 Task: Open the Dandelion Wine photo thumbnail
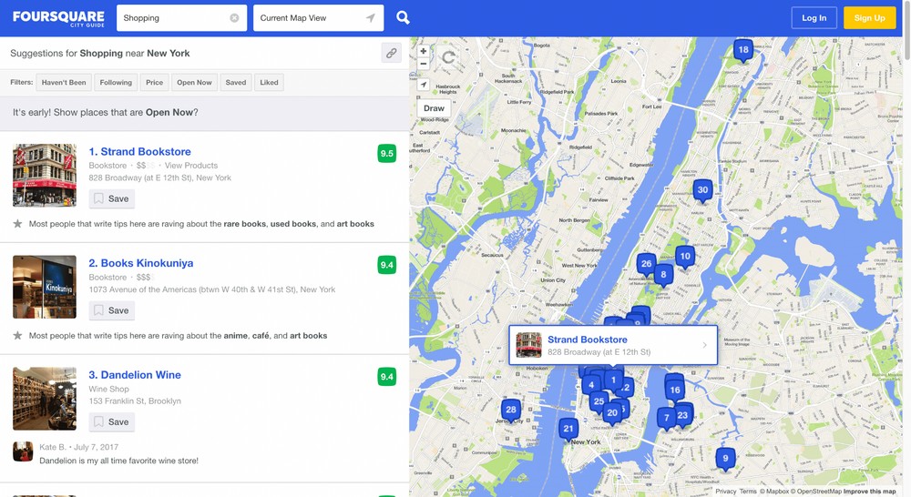click(x=45, y=399)
